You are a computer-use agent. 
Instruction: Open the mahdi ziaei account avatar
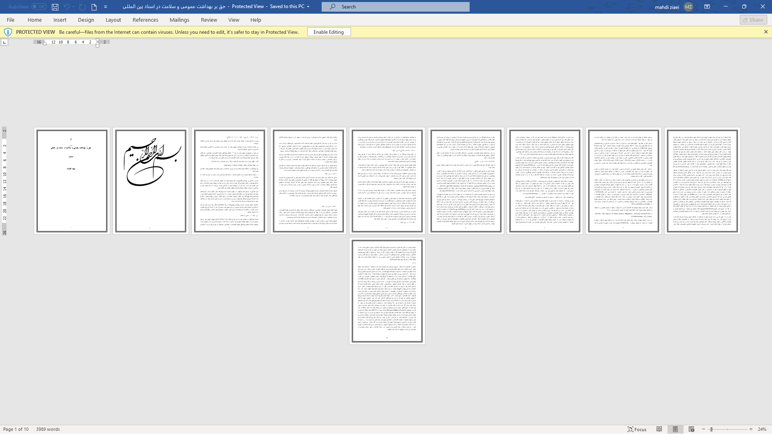[x=688, y=7]
